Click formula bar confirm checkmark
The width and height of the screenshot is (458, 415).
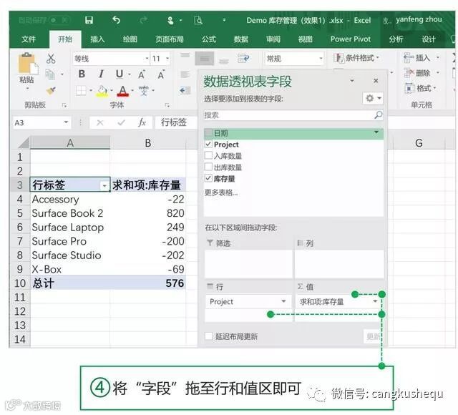(121, 122)
